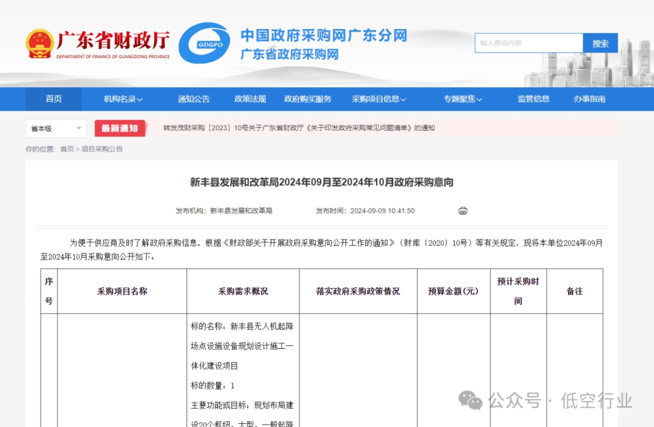The width and height of the screenshot is (654, 427).
Task: Click the 广东省财政厅 site title text
Action: click(x=113, y=40)
